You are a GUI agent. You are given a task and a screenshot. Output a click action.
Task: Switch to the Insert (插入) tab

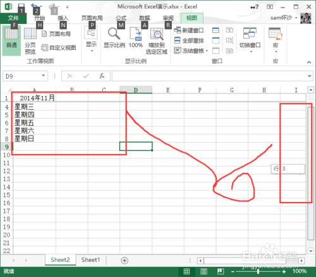coord(63,18)
